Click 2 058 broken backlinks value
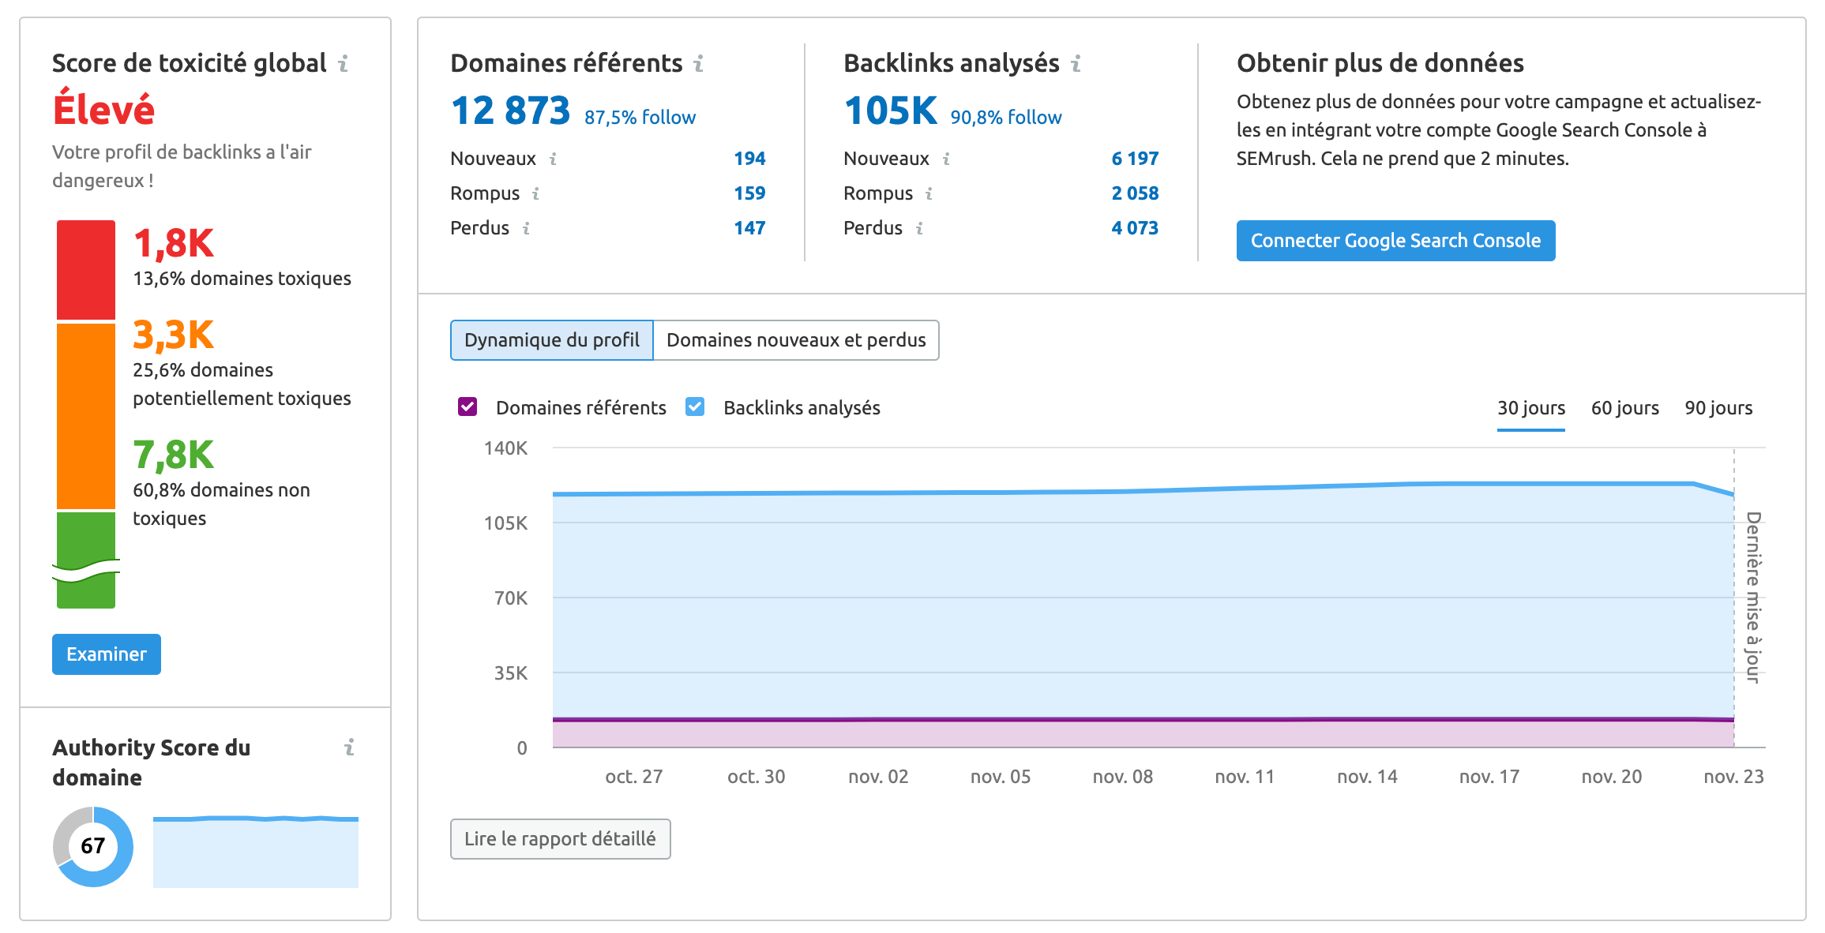This screenshot has width=1825, height=933. (1135, 194)
